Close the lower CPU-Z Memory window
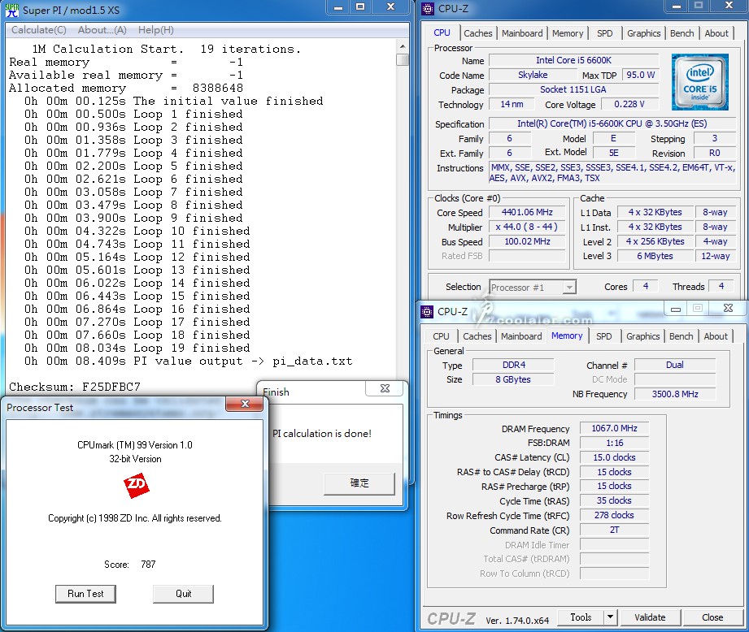Viewport: 749px width, 632px height. pos(728,308)
